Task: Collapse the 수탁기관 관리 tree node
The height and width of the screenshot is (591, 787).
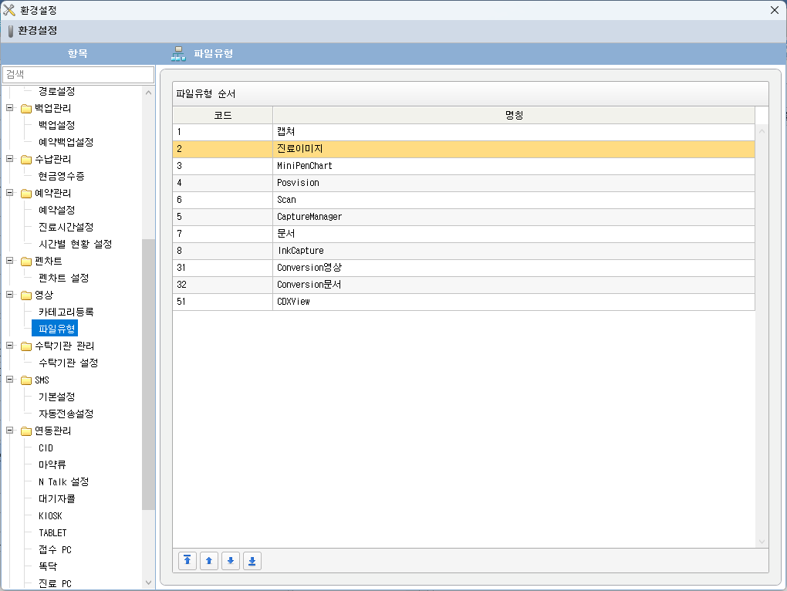Action: (x=10, y=346)
